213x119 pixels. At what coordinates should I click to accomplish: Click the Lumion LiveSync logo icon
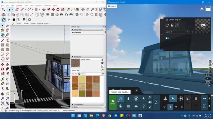click(4, 20)
